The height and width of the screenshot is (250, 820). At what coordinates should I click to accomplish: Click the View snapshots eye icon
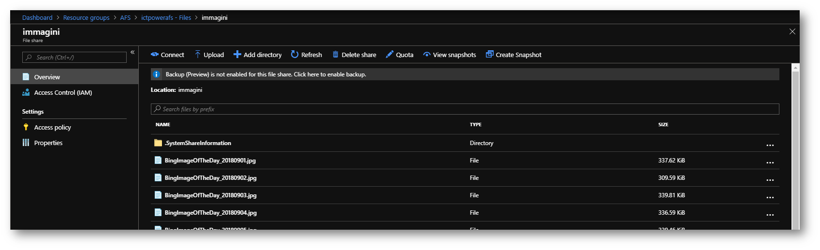click(427, 55)
